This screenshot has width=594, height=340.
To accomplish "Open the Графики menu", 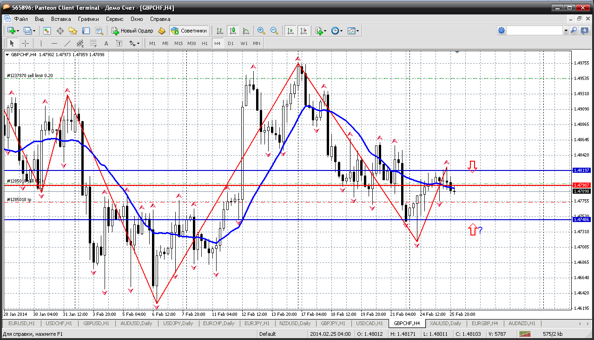I will [x=88, y=19].
